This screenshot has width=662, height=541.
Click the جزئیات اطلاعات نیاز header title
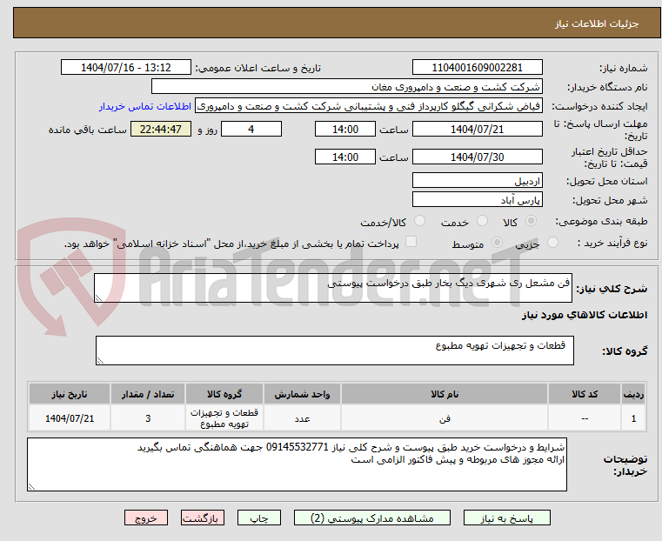(x=597, y=23)
